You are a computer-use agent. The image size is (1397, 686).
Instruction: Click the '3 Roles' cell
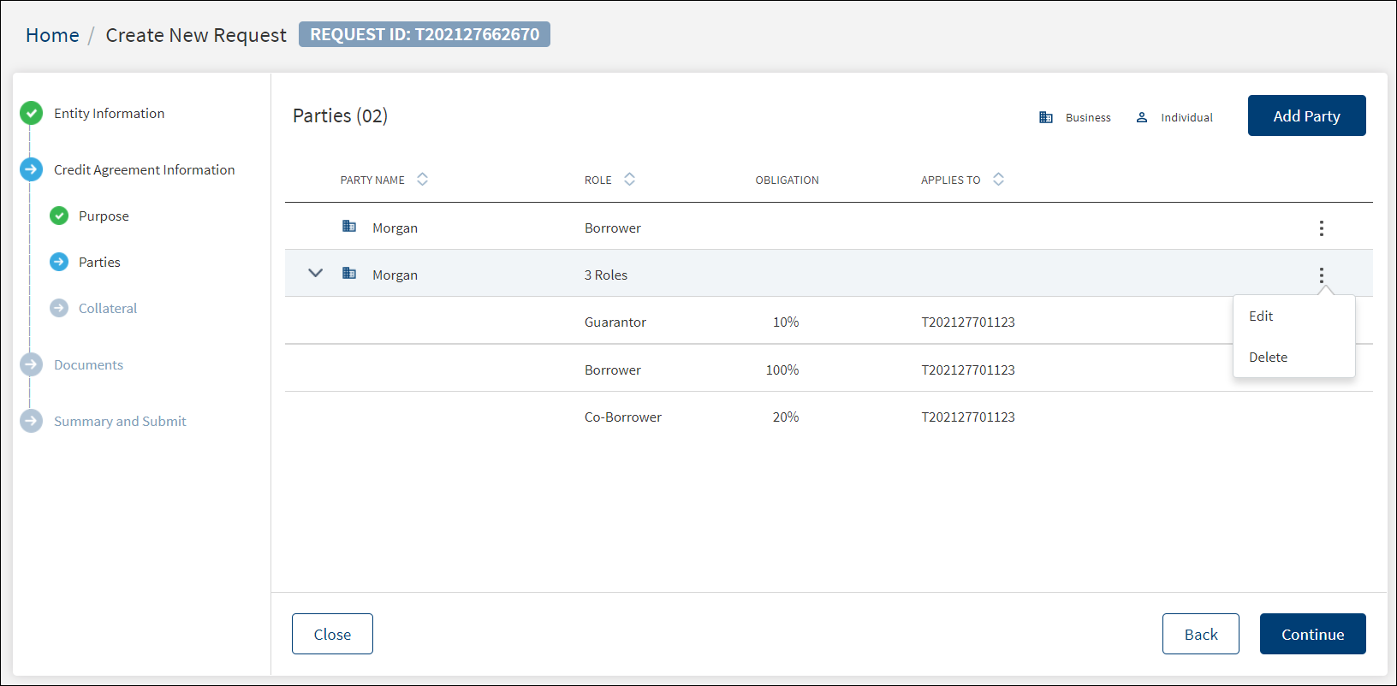pyautogui.click(x=606, y=275)
